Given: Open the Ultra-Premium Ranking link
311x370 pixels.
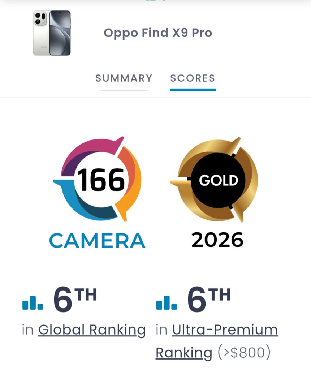Looking at the screenshot, I should tap(225, 330).
